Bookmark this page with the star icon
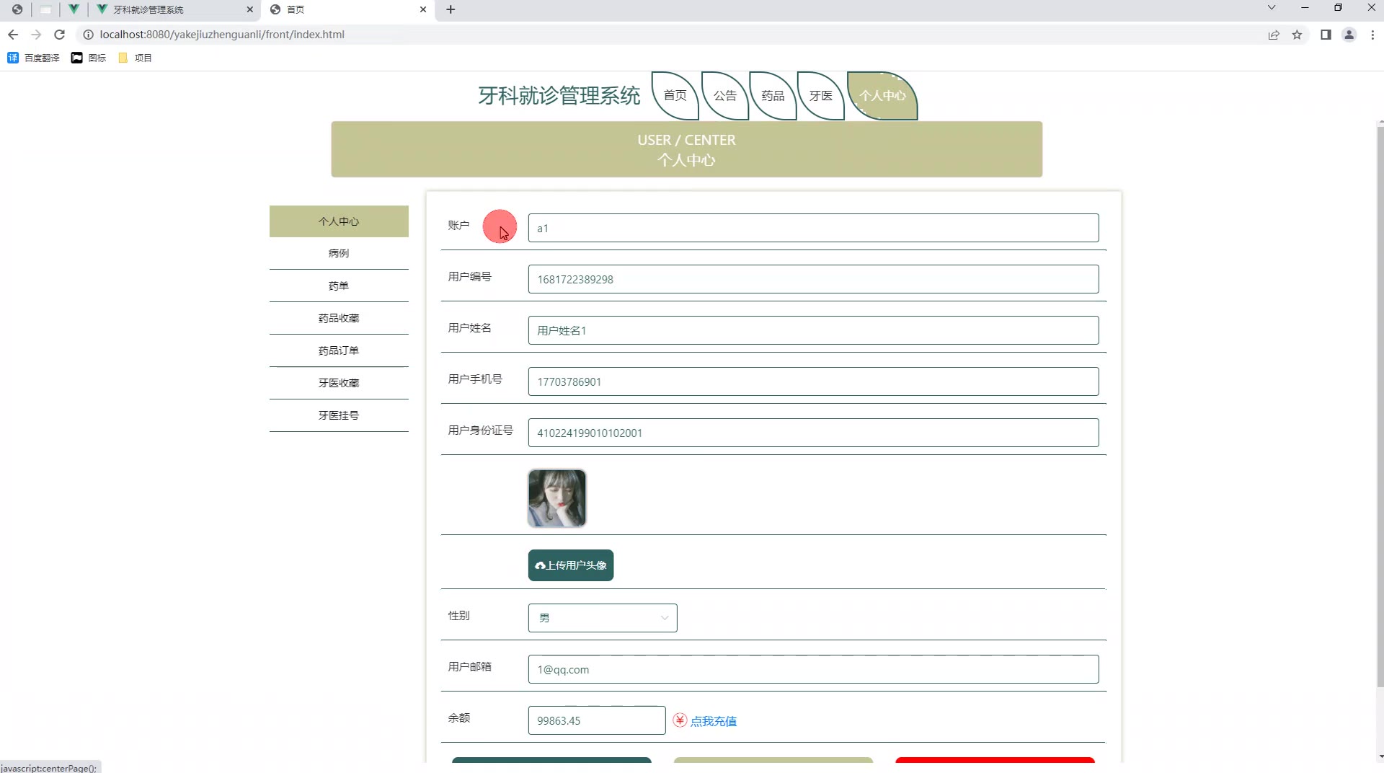The height and width of the screenshot is (773, 1384). click(1297, 35)
